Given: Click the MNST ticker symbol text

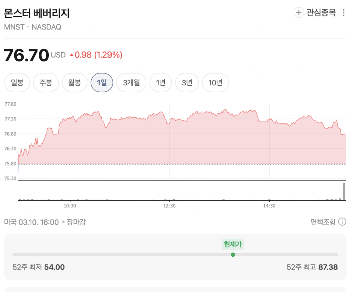Looking at the screenshot, I should coord(14,27).
